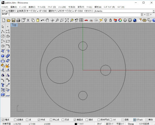155x125 pixels.
Task: Open the 寸法(D) menu
Action: 72,7
